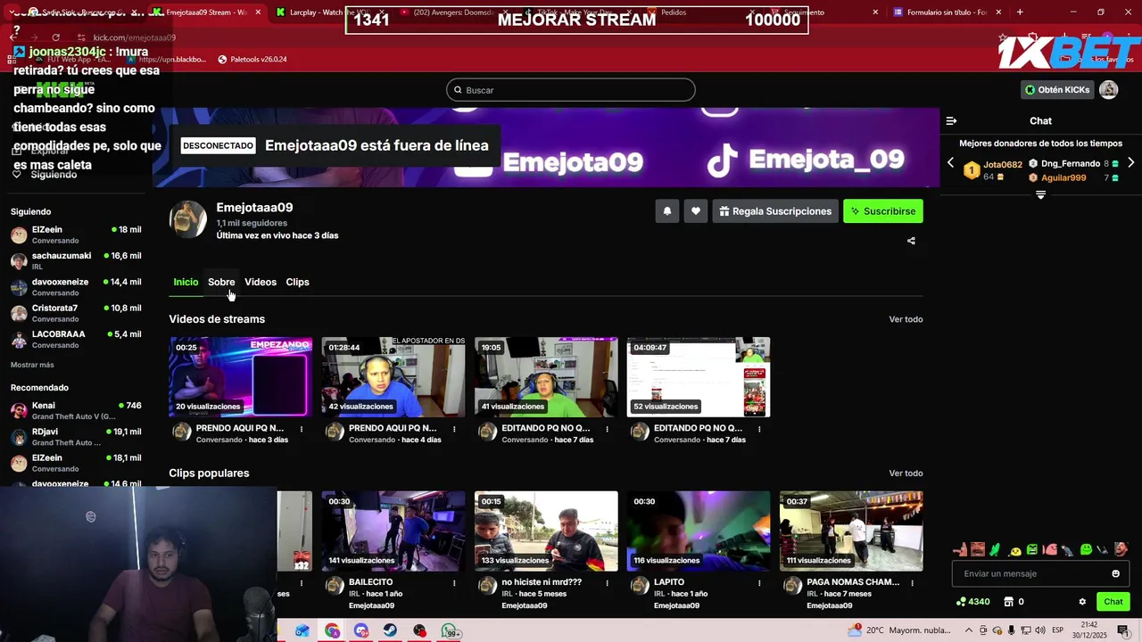Open Steam from the taskbar
Screen dimensions: 1142x642
(391, 630)
